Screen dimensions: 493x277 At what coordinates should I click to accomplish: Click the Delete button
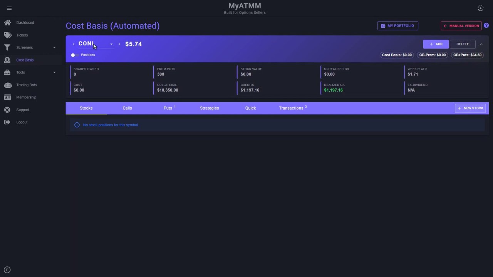point(463,44)
